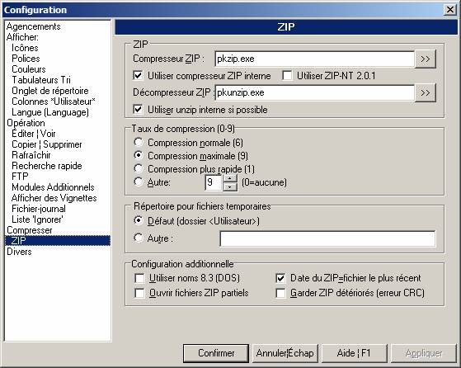
Task: Toggle Utiliser unzip interne si possible
Action: tap(138, 110)
